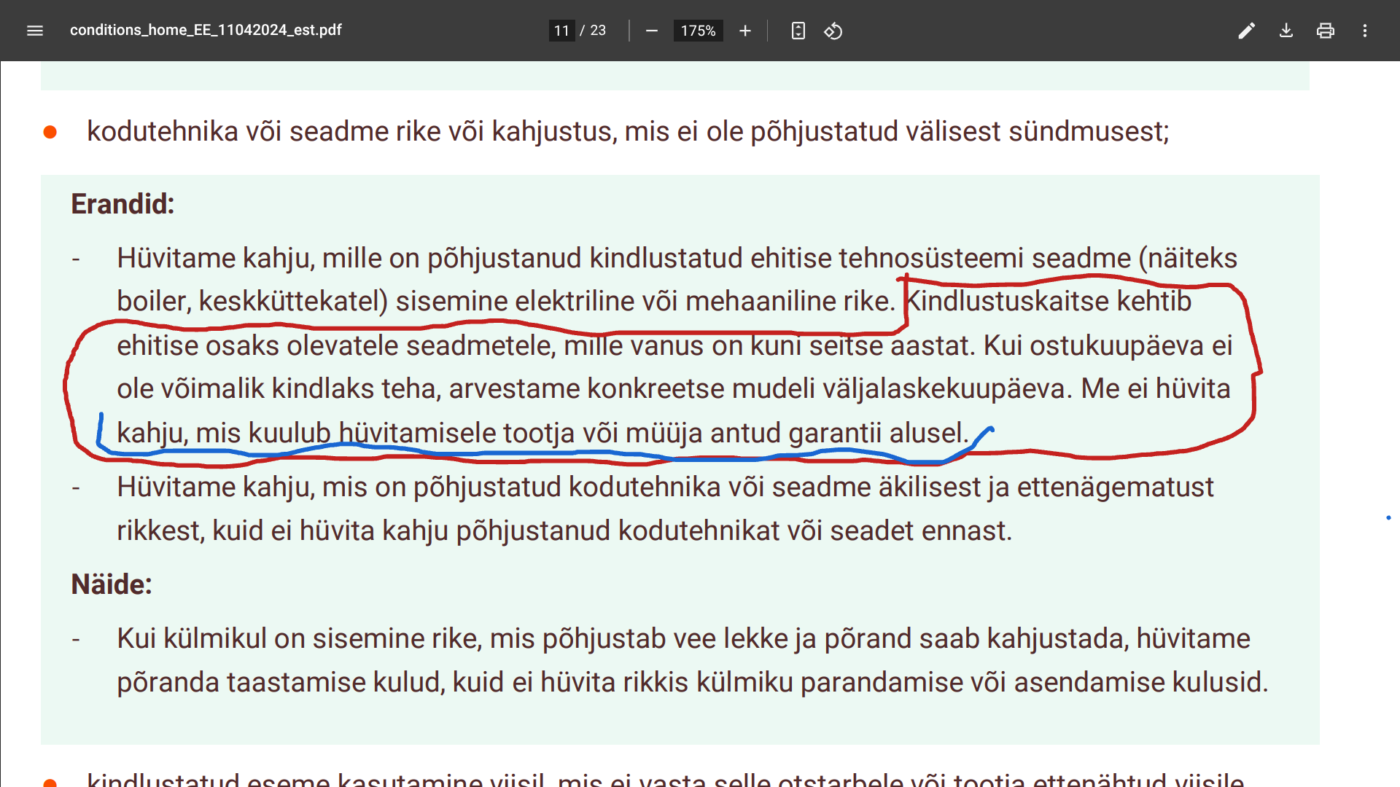Click the 175% zoom level field
The height and width of the screenshot is (787, 1400).
pos(698,31)
